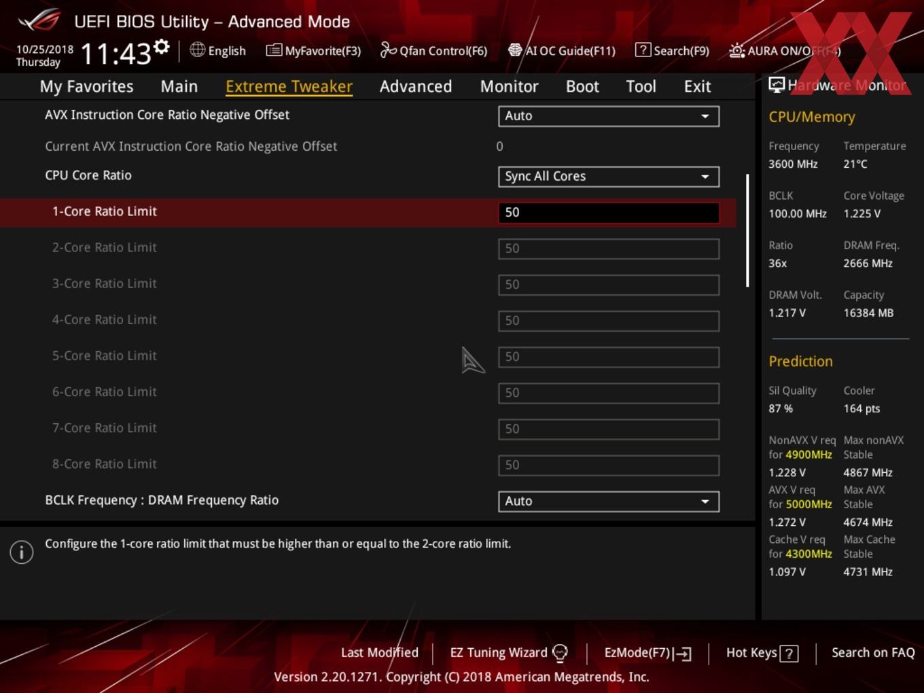Click the 8-Core Ratio Limit field
924x693 pixels.
coord(609,465)
